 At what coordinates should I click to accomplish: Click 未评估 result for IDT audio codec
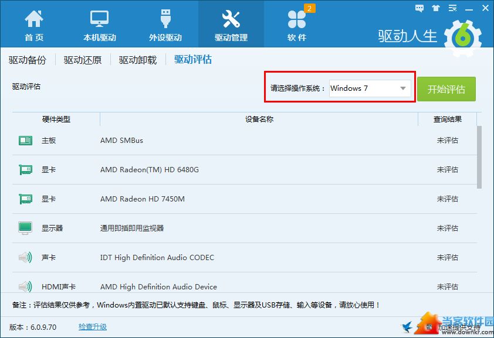pos(448,258)
